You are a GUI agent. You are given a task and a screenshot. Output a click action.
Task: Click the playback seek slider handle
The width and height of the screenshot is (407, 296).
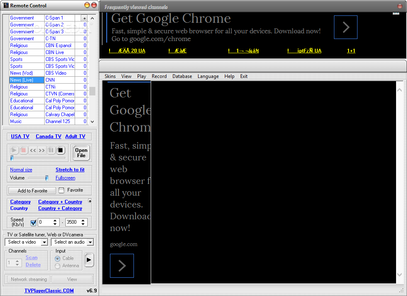coord(12,158)
